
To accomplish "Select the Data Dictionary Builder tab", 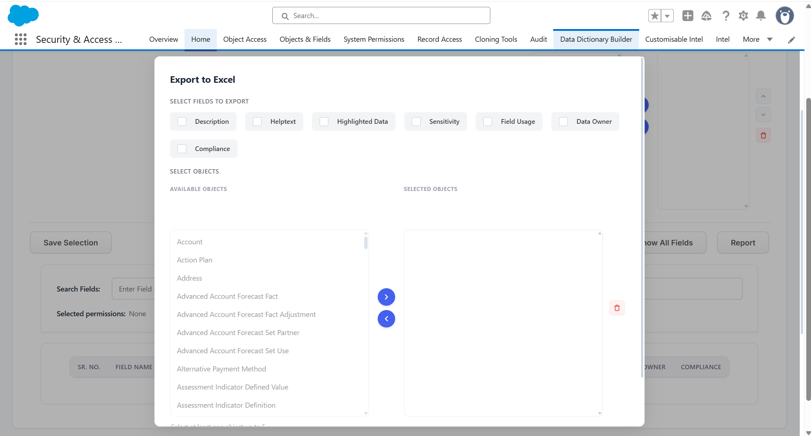I will [596, 39].
